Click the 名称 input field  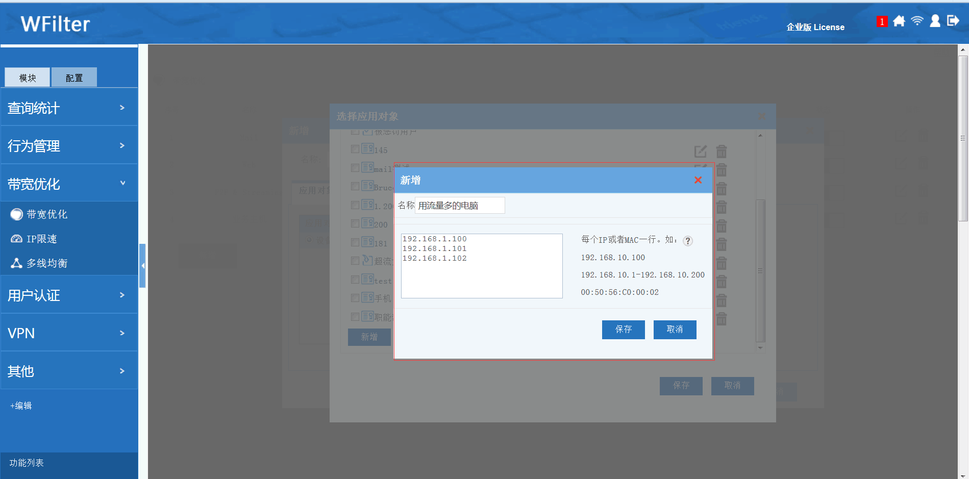pos(459,206)
